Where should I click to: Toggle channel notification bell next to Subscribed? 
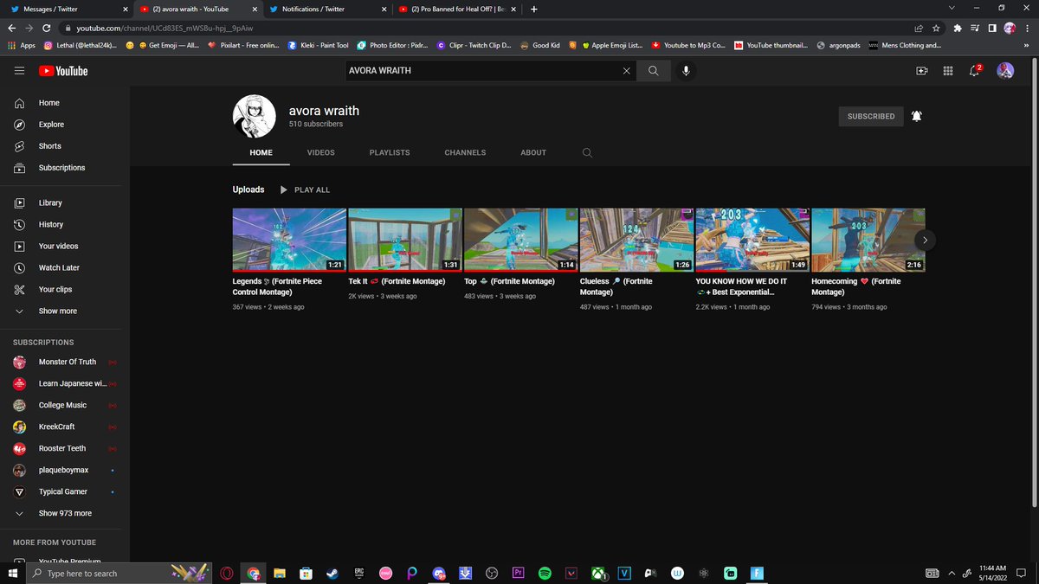tap(916, 116)
